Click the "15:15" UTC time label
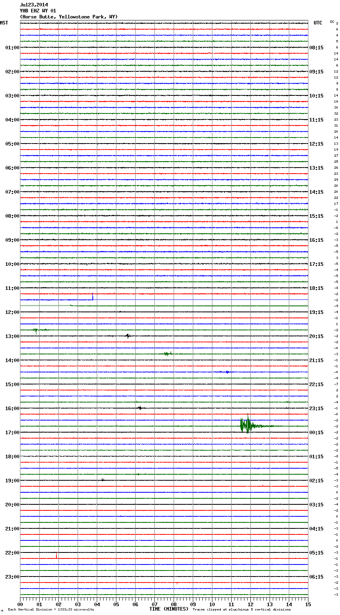The image size is (340, 615). 316,216
